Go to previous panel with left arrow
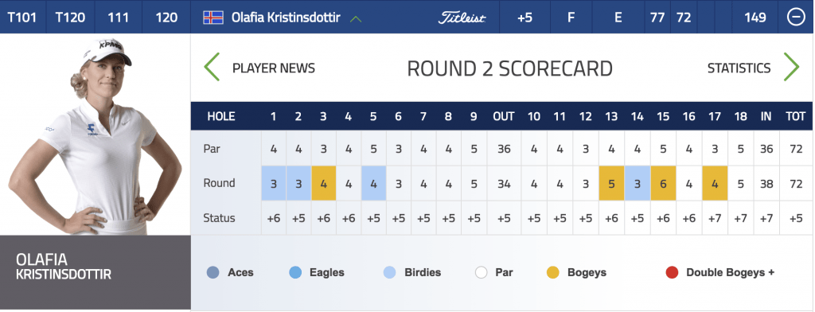The image size is (815, 312). (212, 67)
